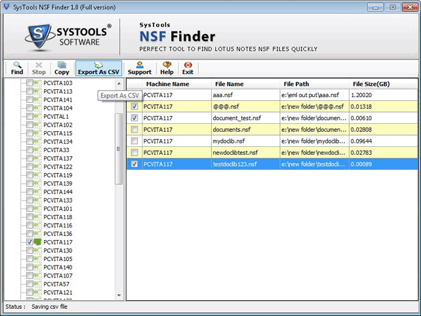Click file path e:\eml out put\aaa.nsf
The width and height of the screenshot is (421, 316).
(314, 95)
